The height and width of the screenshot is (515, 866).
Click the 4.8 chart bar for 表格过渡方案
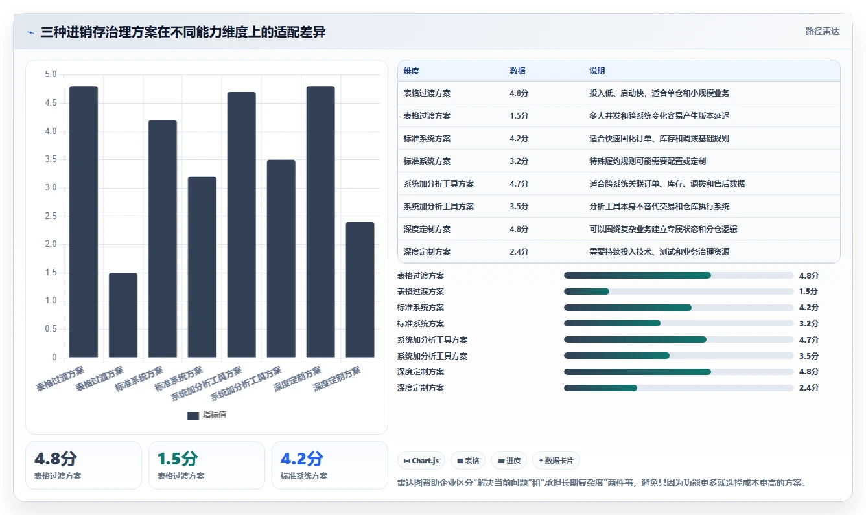(x=84, y=222)
